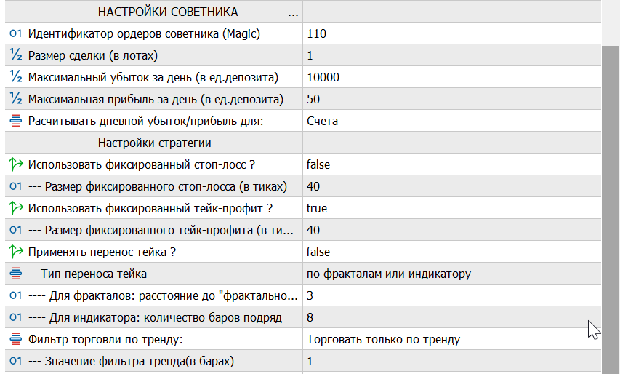Viewport: 620px width, 374px height.
Task: Click the boolean arrow icon for fixed take-profit
Action: 16,208
